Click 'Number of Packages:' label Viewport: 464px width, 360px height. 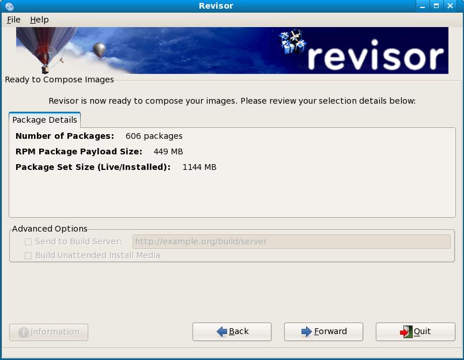(65, 136)
